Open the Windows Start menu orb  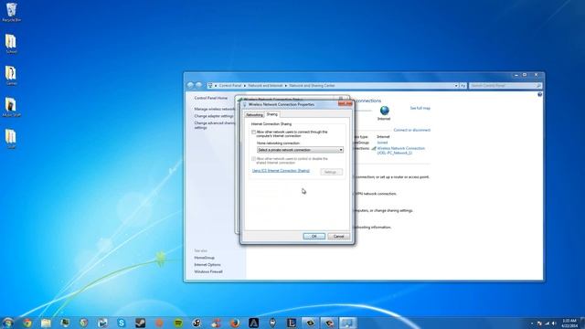(8, 323)
